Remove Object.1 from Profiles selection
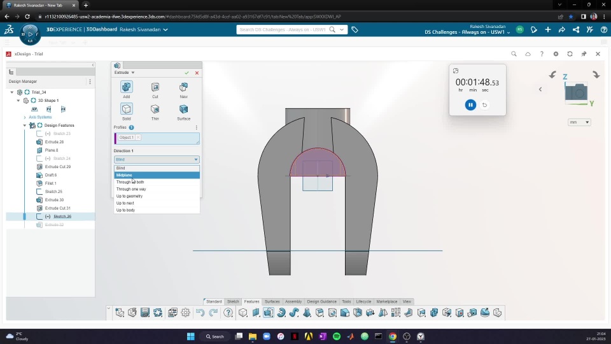 tap(138, 138)
